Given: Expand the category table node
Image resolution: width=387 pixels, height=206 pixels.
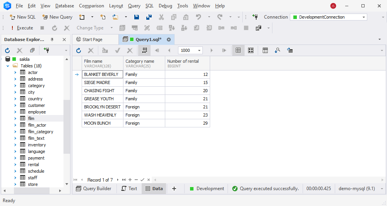Looking at the screenshot, I should click(x=15, y=86).
